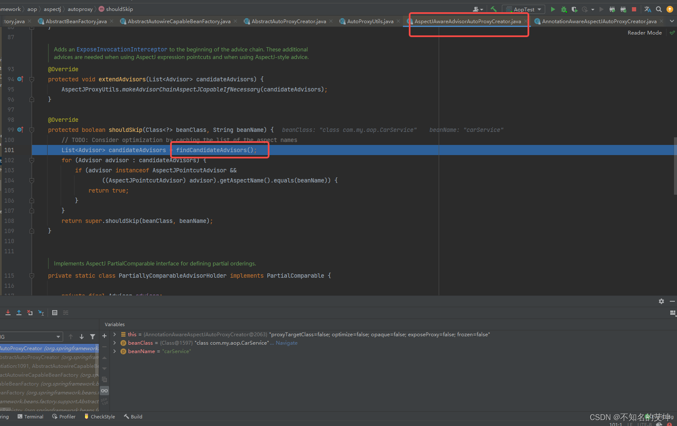Open Evaluate Expression calculator icon

coord(55,313)
